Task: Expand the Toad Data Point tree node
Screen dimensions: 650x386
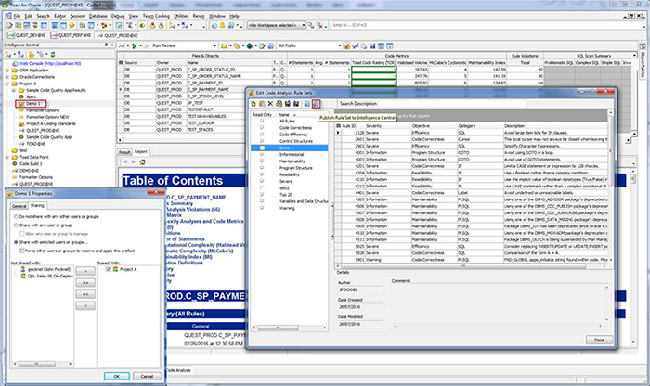Action: coord(6,158)
